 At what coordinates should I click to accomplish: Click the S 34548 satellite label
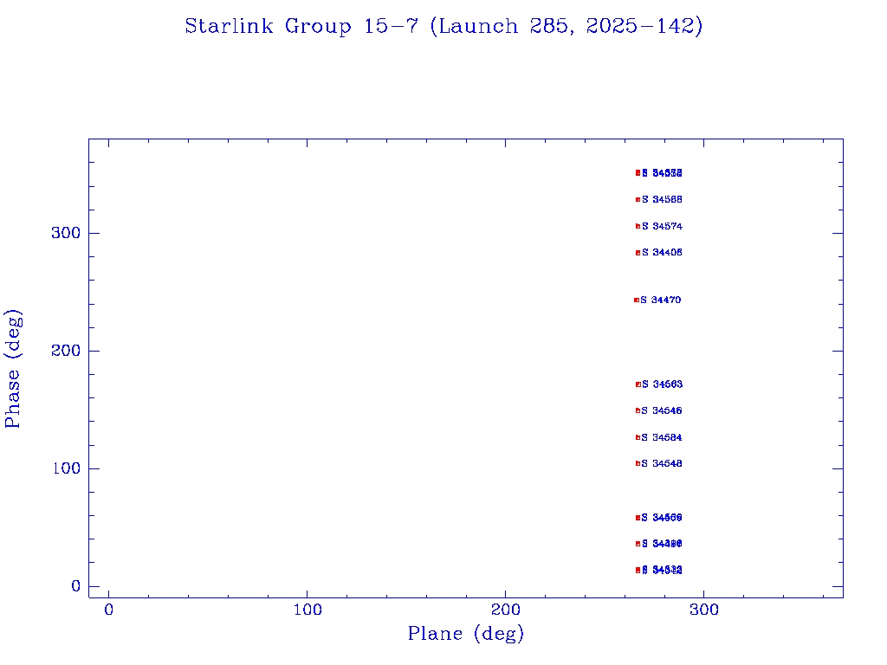tap(663, 463)
